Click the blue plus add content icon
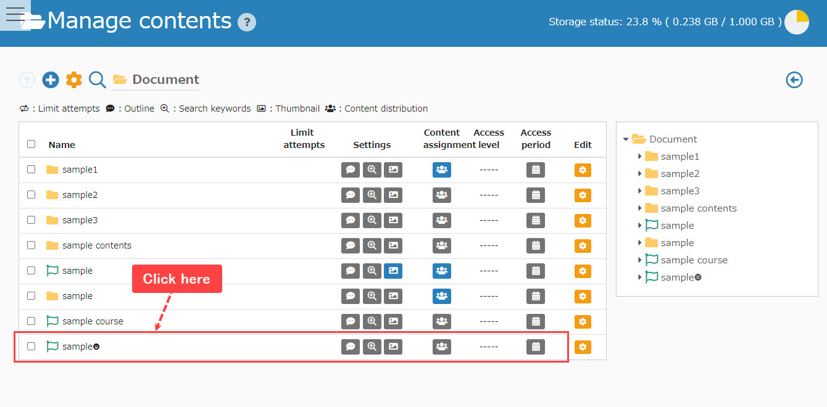 pyautogui.click(x=51, y=80)
